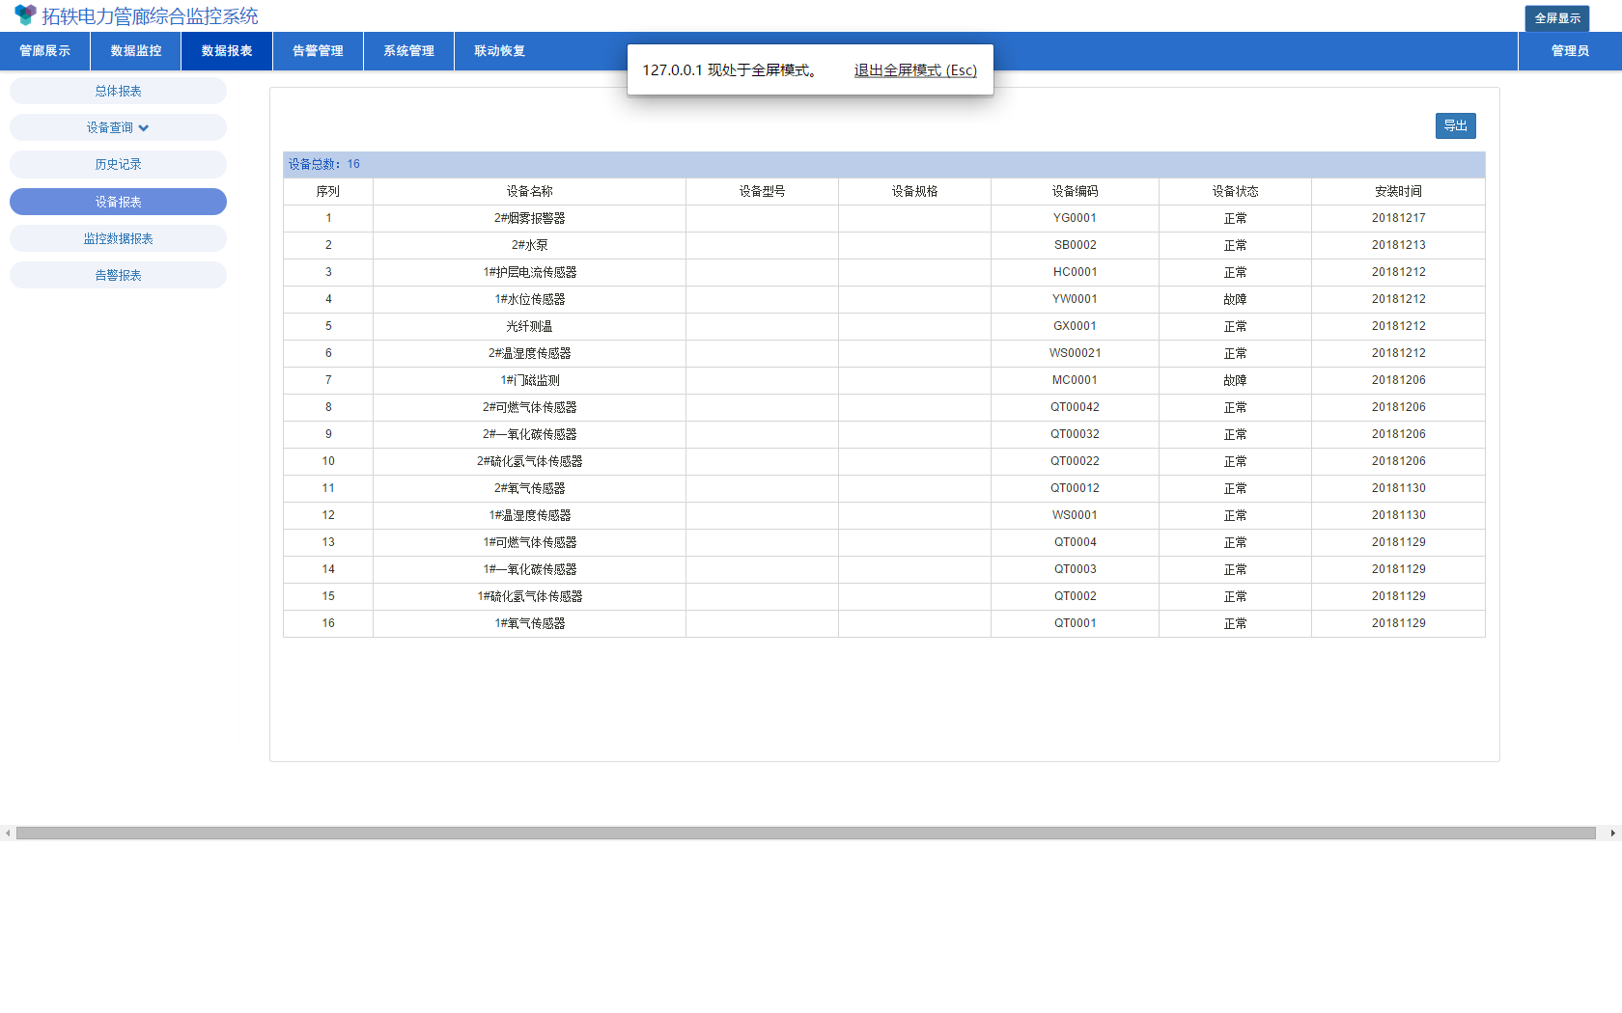Select the 数据报表 navigation tab

point(227,51)
